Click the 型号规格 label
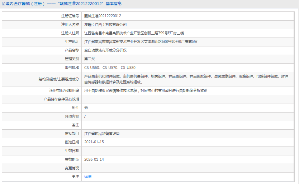 (x=72, y=68)
